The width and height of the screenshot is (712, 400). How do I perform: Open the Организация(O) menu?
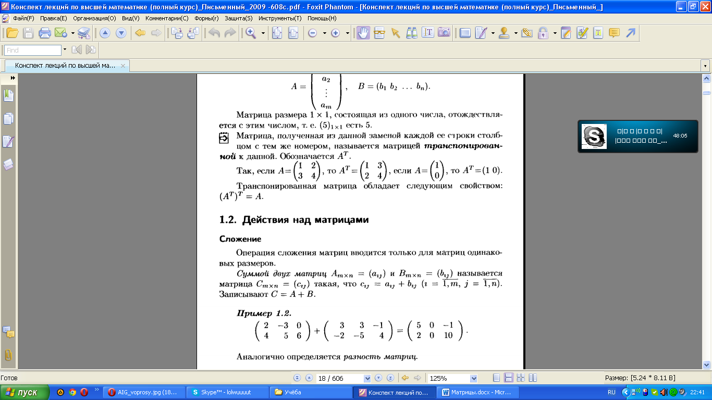pyautogui.click(x=94, y=18)
